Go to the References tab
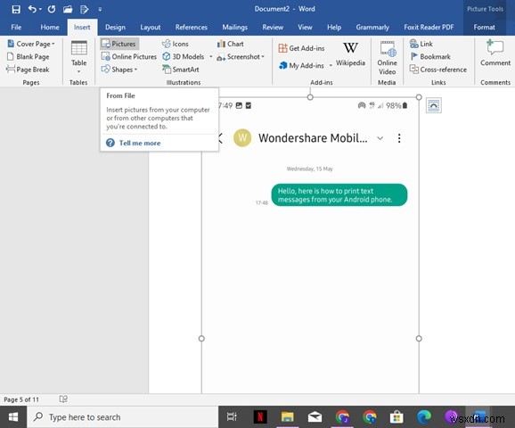515x428 pixels. tap(192, 28)
